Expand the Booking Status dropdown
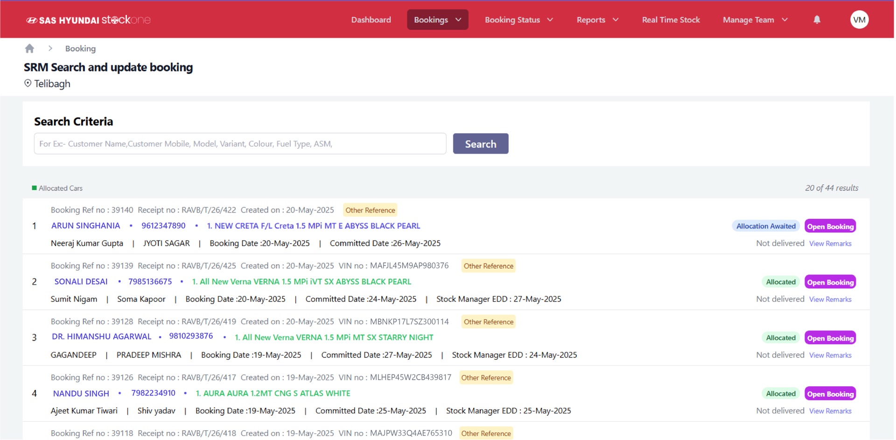Screen dimensions: 896x440 coord(518,20)
